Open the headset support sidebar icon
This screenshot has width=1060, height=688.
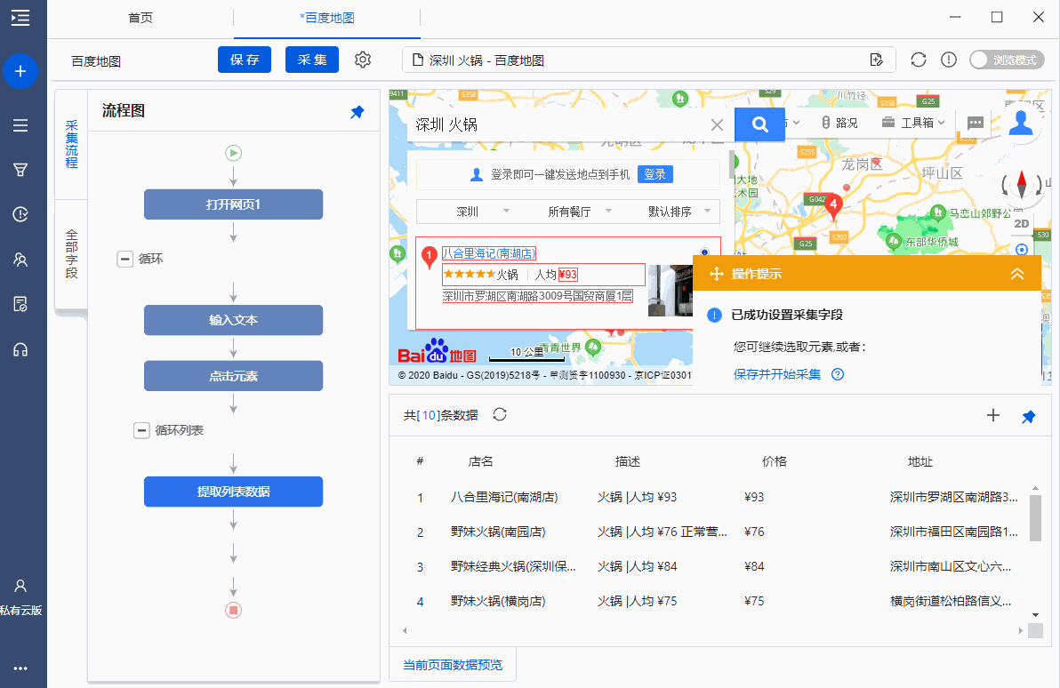click(20, 349)
